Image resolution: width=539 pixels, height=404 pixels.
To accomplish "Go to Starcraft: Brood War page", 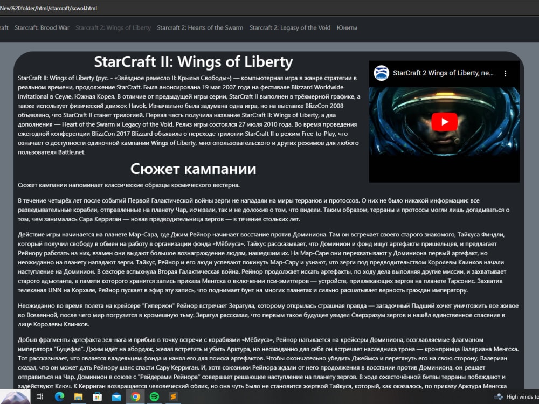I will pyautogui.click(x=42, y=28).
